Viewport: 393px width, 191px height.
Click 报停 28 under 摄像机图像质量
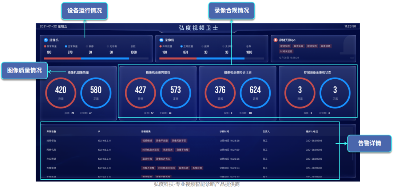click(x=69, y=113)
